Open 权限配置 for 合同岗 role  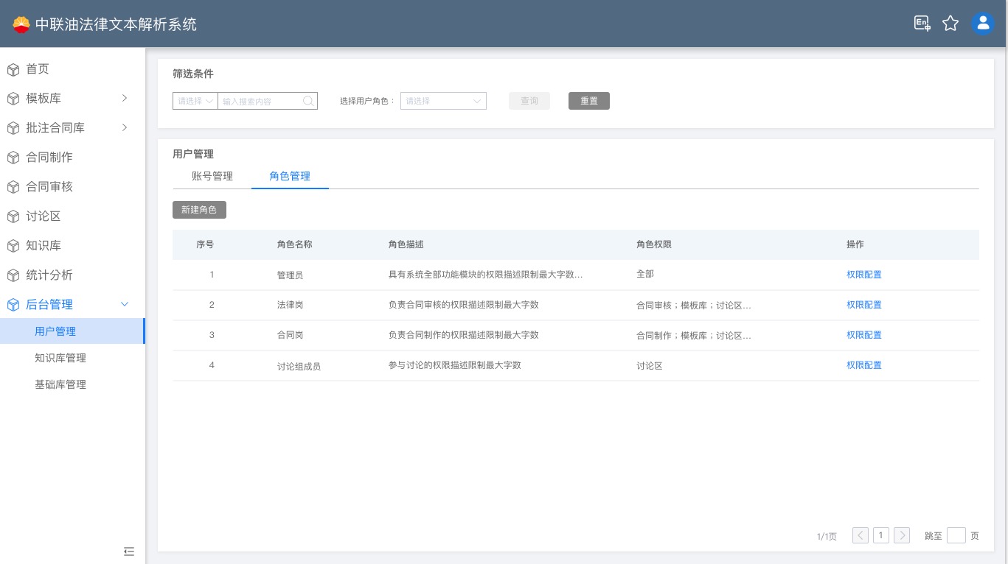(x=864, y=335)
